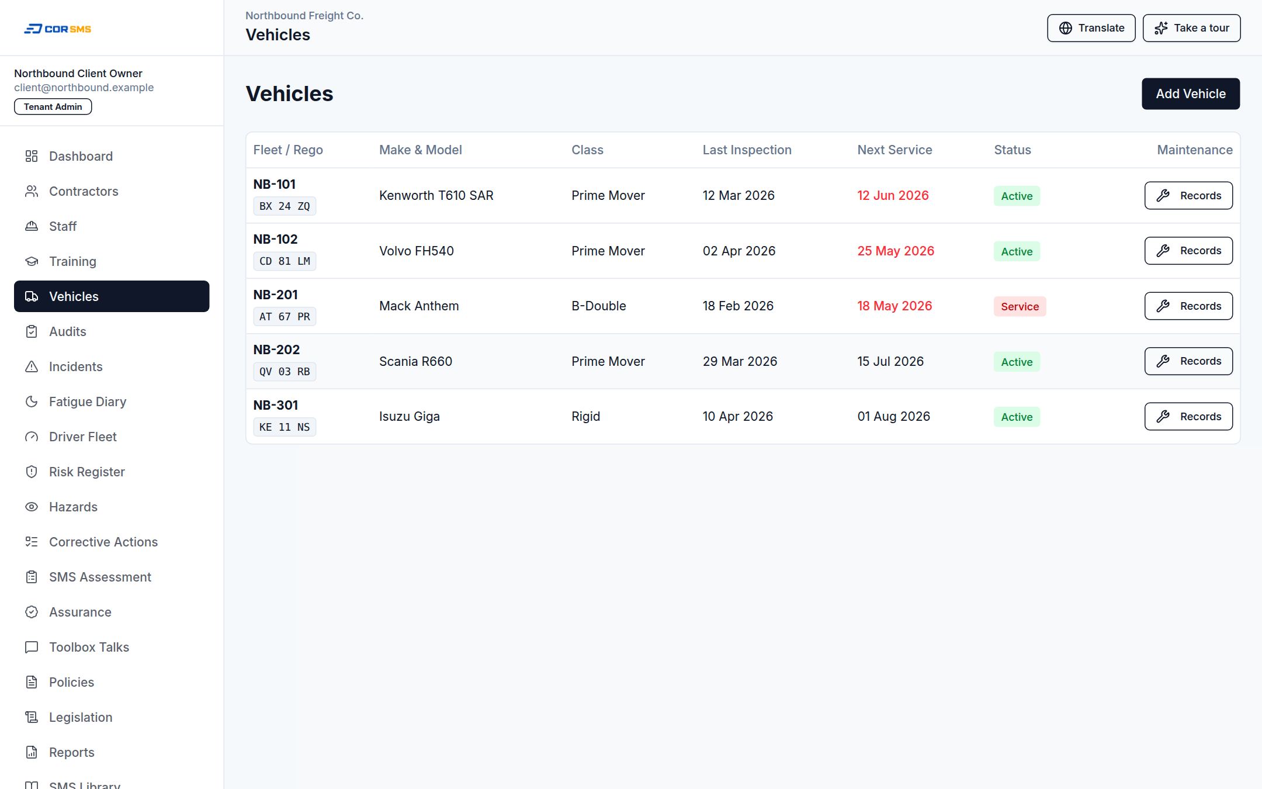The image size is (1262, 789).
Task: Click the Driver Fleet gauge icon
Action: point(32,437)
